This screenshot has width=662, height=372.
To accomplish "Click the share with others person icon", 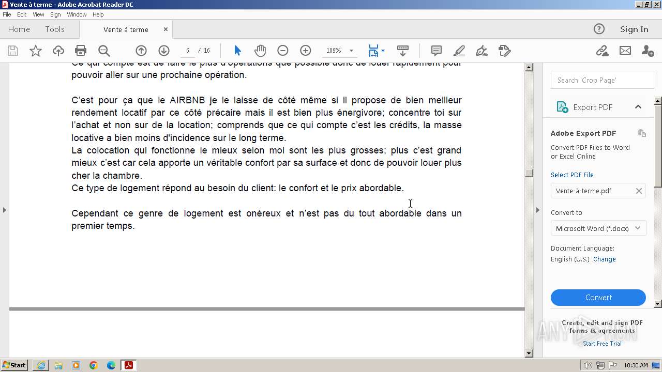I will (648, 51).
